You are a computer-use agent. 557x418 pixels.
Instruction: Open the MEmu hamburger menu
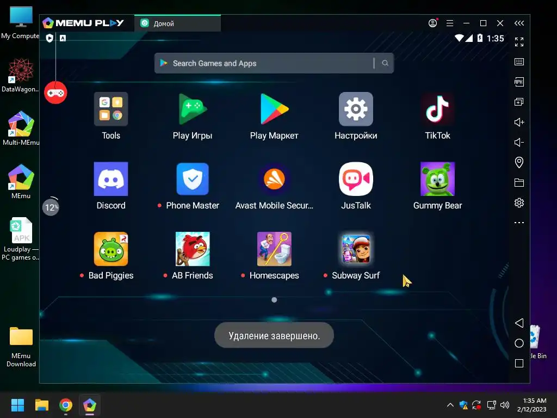click(450, 23)
